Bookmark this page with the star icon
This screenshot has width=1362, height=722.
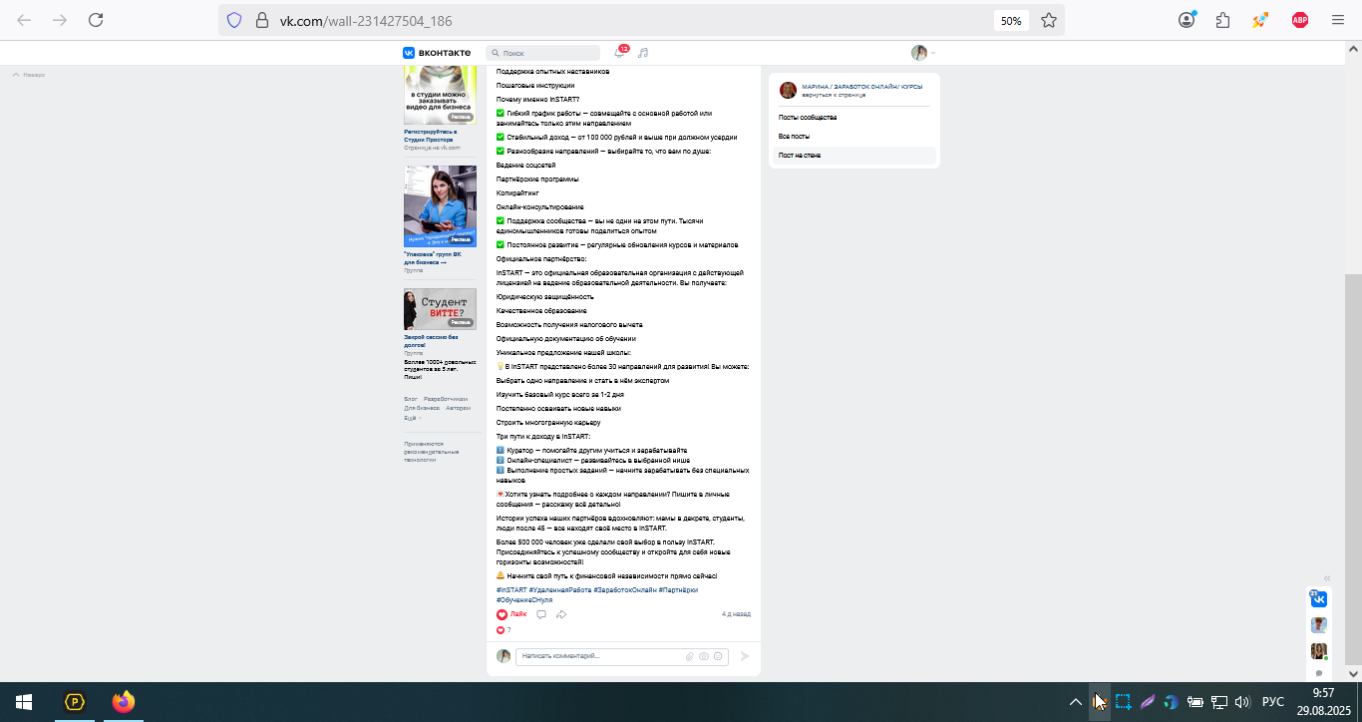(x=1049, y=20)
